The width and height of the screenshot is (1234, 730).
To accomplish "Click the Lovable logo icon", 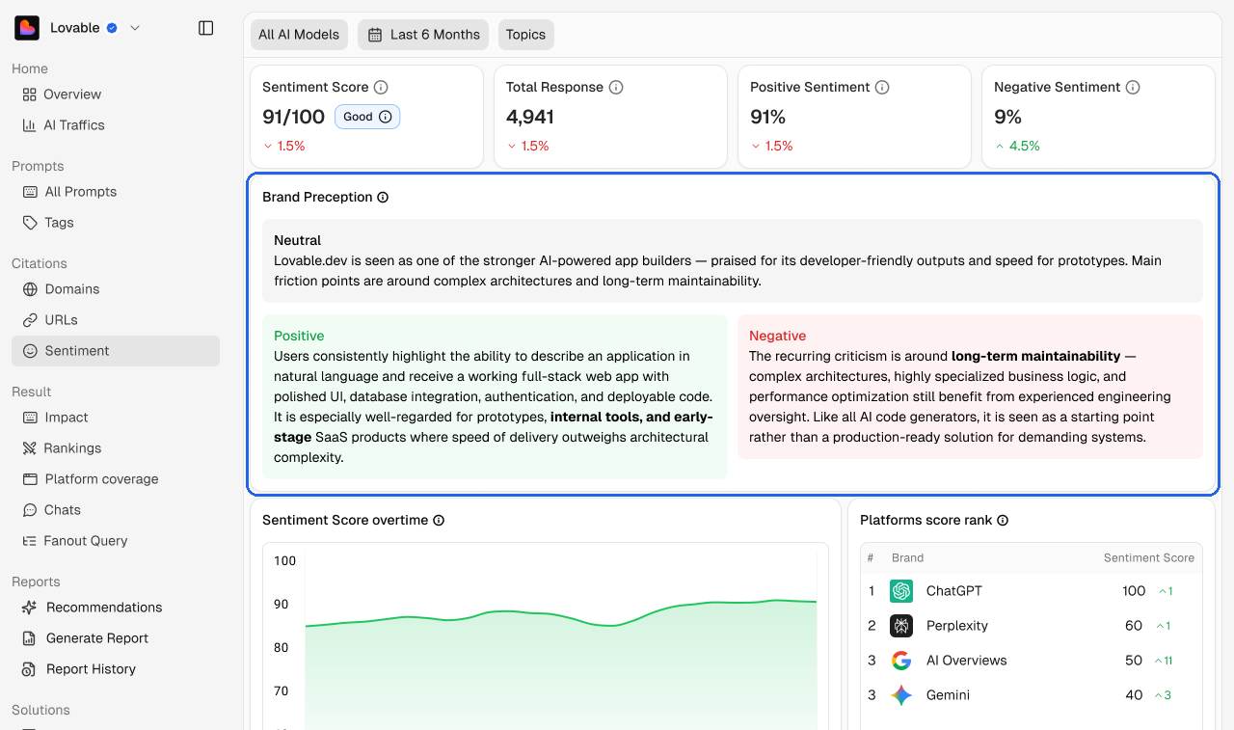I will [27, 28].
